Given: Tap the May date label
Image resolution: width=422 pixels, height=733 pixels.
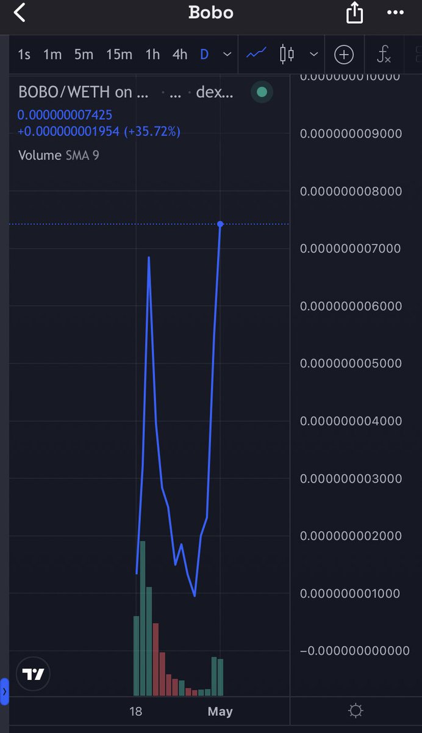Looking at the screenshot, I should coord(220,712).
